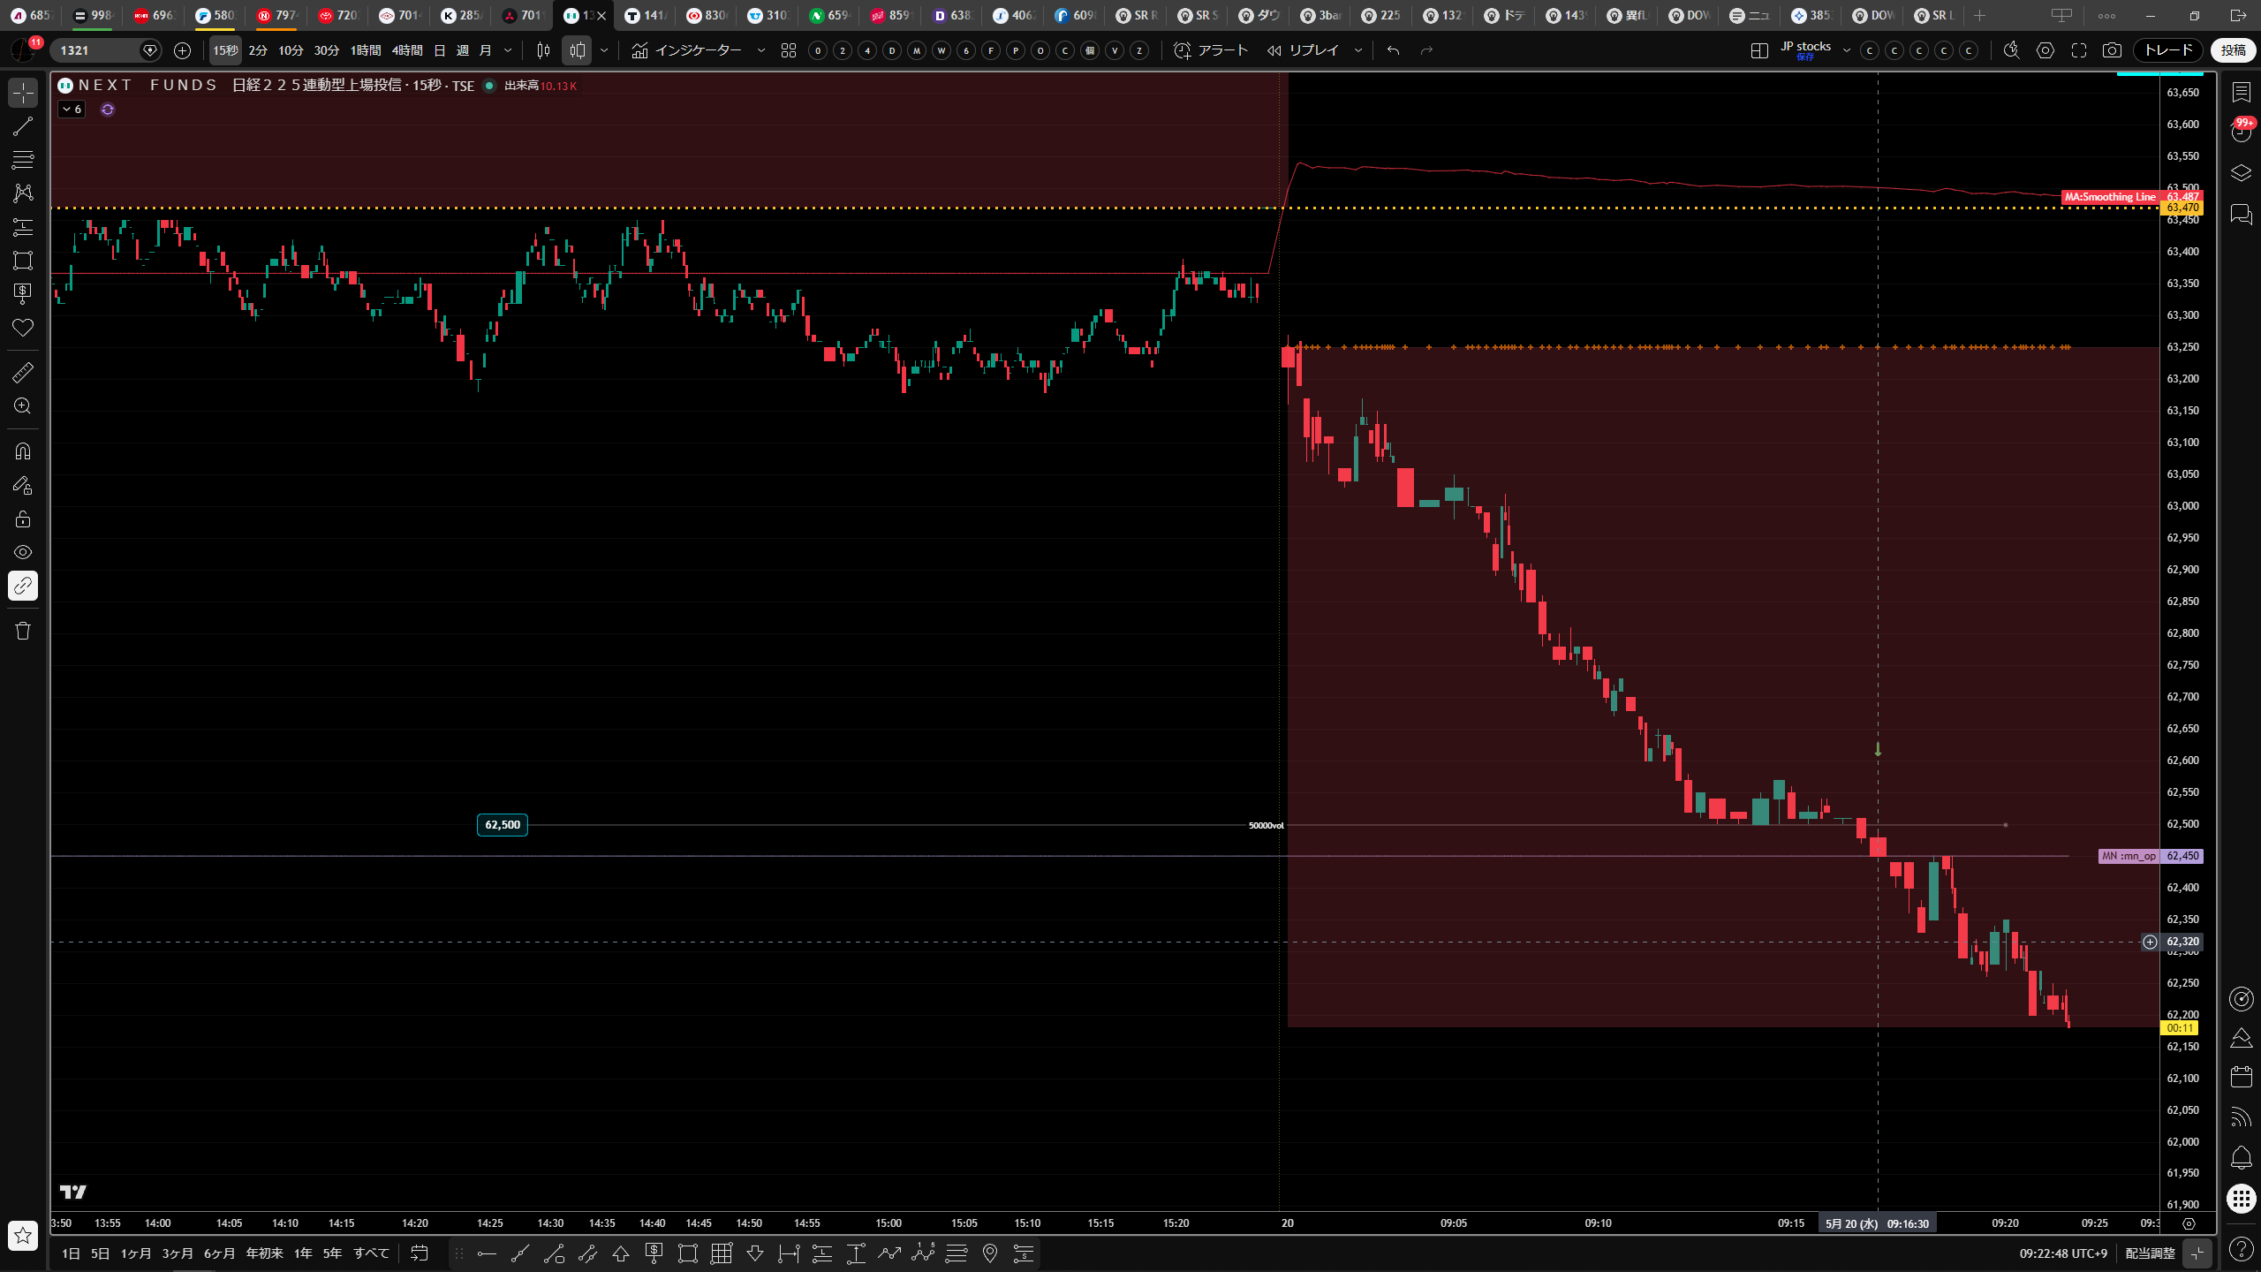Viewport: 2261px width, 1272px height.
Task: Click the トレード button
Action: pyautogui.click(x=2168, y=50)
